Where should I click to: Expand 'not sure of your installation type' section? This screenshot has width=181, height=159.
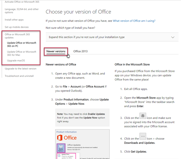(112, 37)
